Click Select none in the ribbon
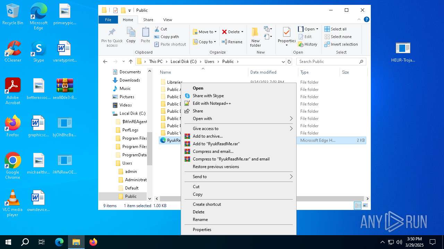This screenshot has width=444, height=249. (x=338, y=37)
